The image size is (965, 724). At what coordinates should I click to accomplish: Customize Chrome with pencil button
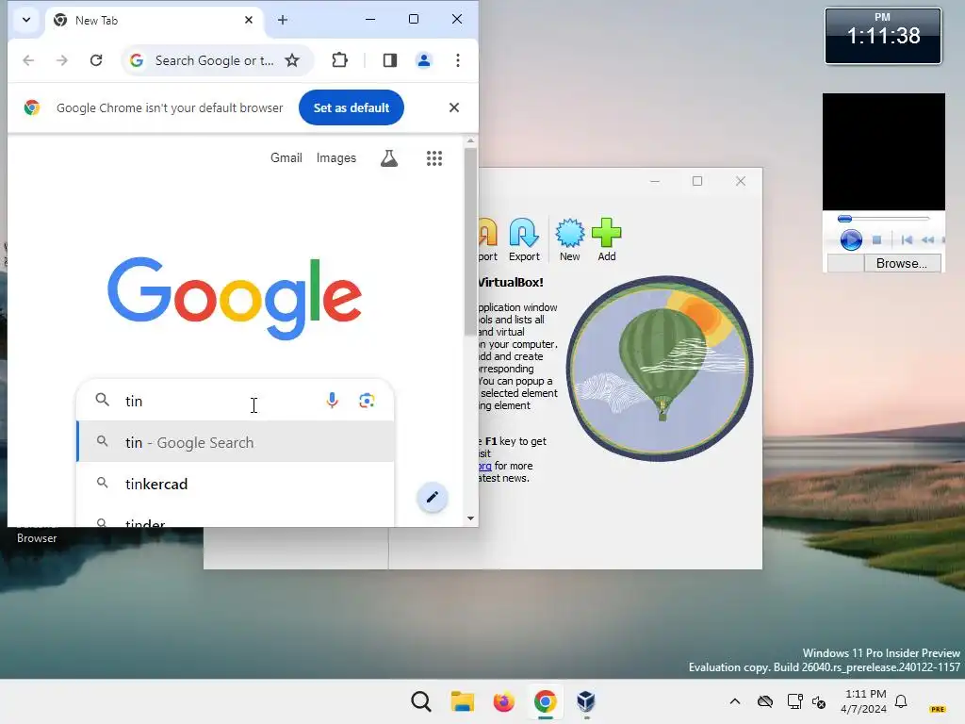coord(433,498)
